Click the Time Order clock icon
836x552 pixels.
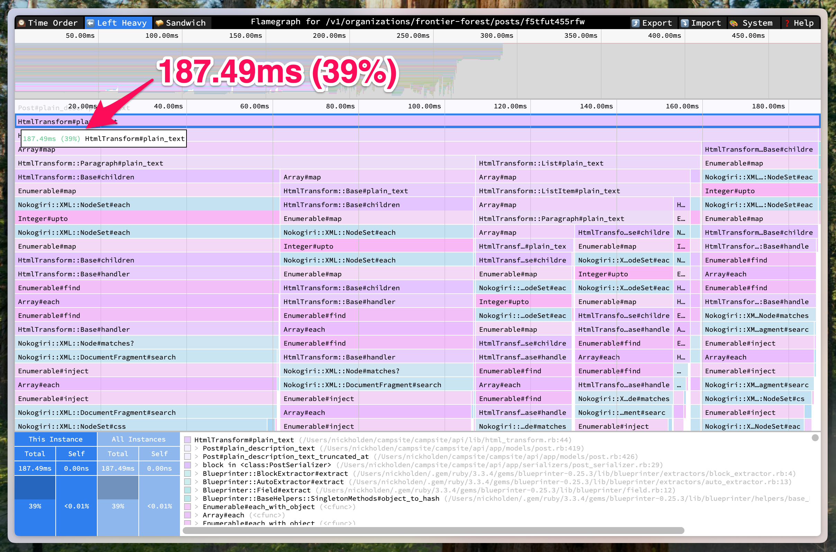tap(22, 23)
